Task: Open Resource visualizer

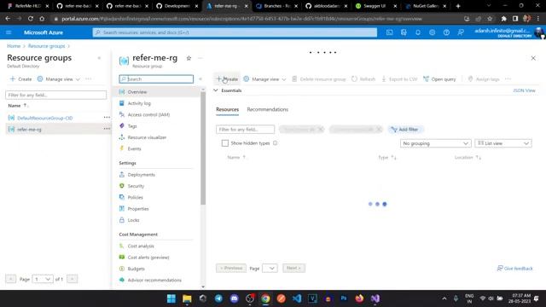Action: pos(147,137)
